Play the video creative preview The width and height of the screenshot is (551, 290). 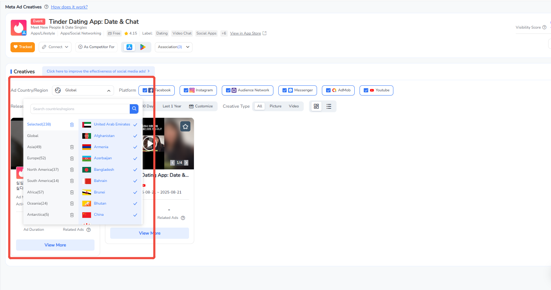pyautogui.click(x=150, y=143)
